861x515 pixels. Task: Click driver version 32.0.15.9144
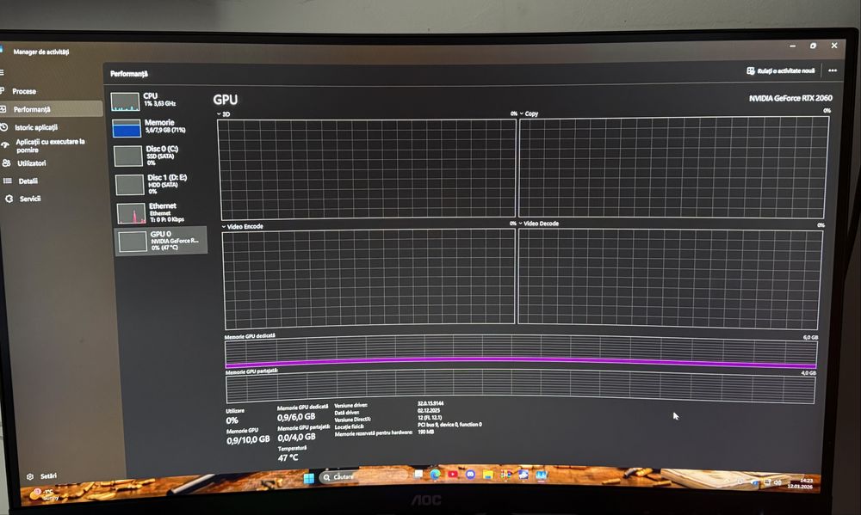[x=430, y=403]
